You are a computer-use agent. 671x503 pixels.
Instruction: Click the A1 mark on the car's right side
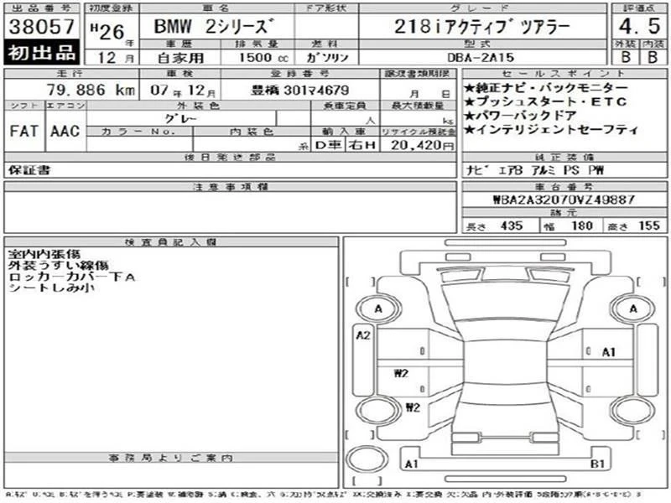click(608, 352)
